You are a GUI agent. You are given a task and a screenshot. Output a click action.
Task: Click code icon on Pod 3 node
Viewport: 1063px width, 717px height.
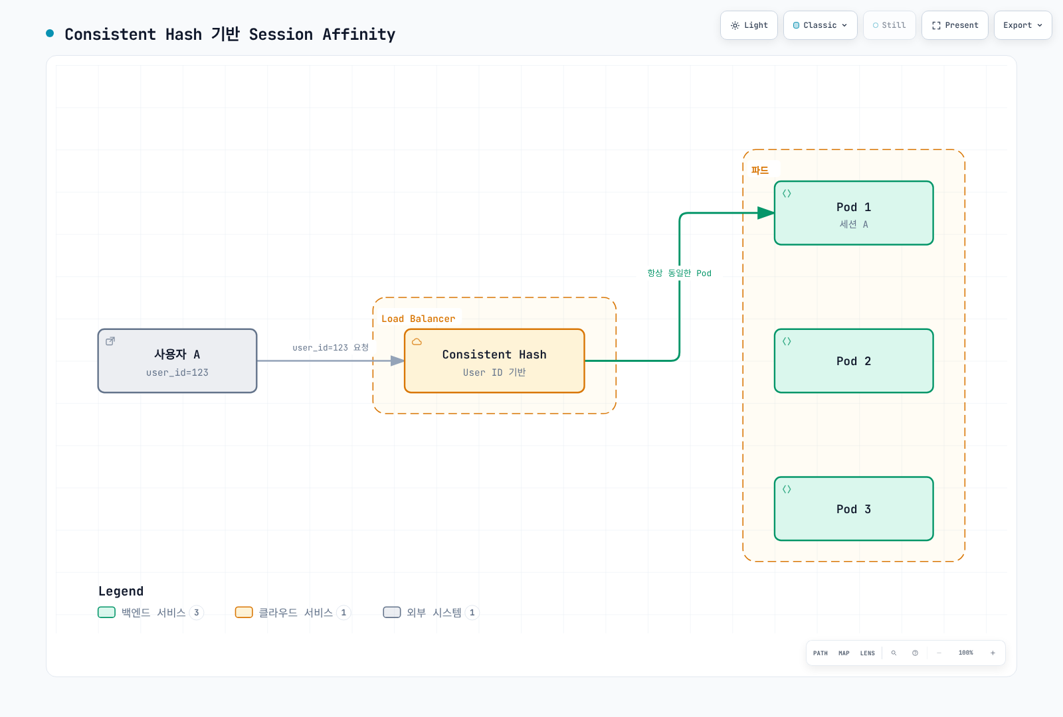pyautogui.click(x=787, y=489)
